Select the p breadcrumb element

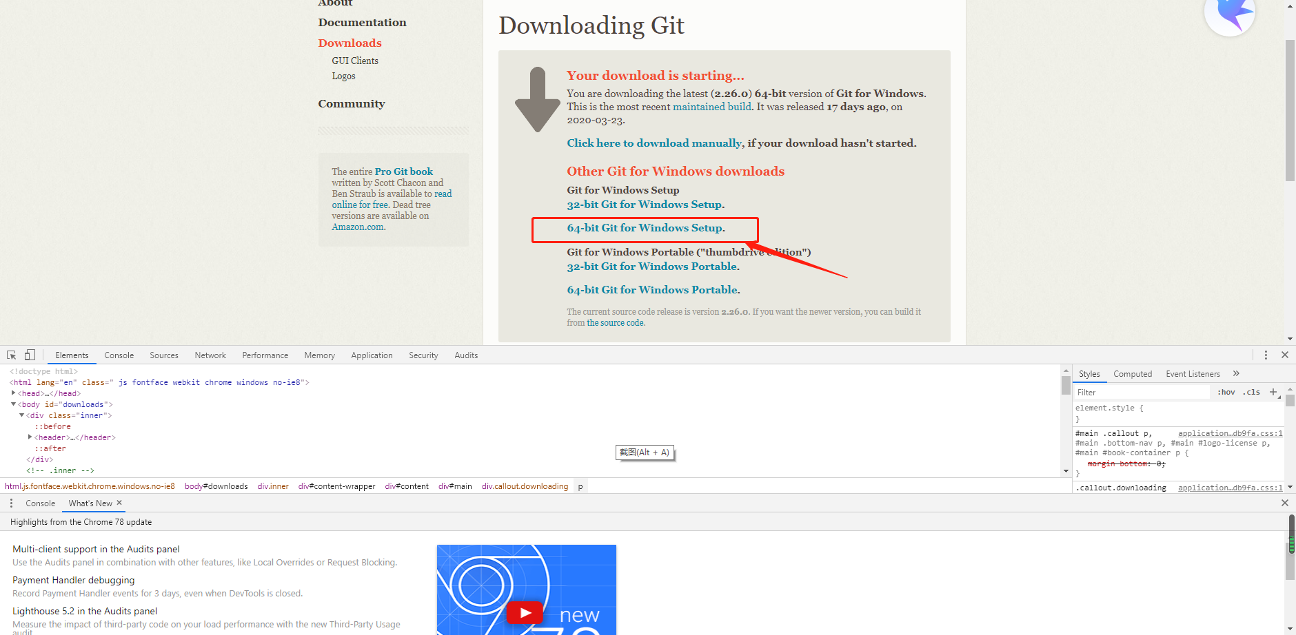click(580, 486)
